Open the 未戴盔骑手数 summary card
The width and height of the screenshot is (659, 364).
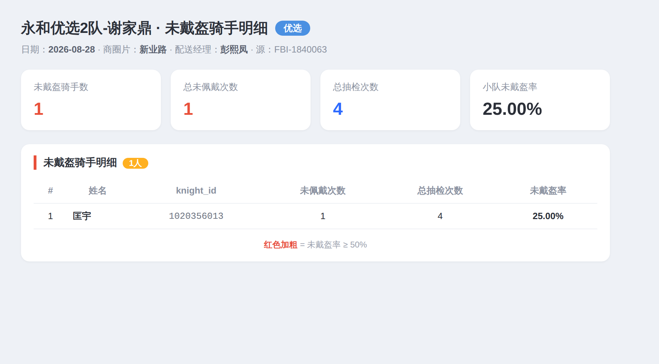(x=91, y=100)
